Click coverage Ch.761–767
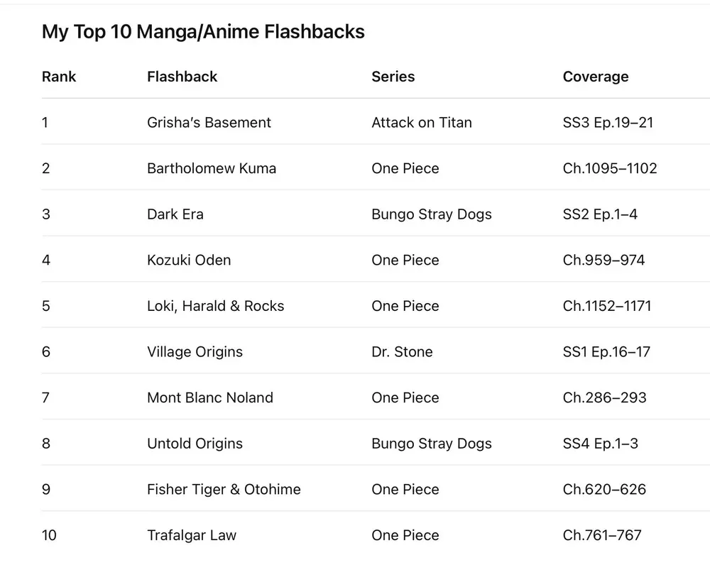Viewport: 710px width, 570px height. (x=602, y=535)
